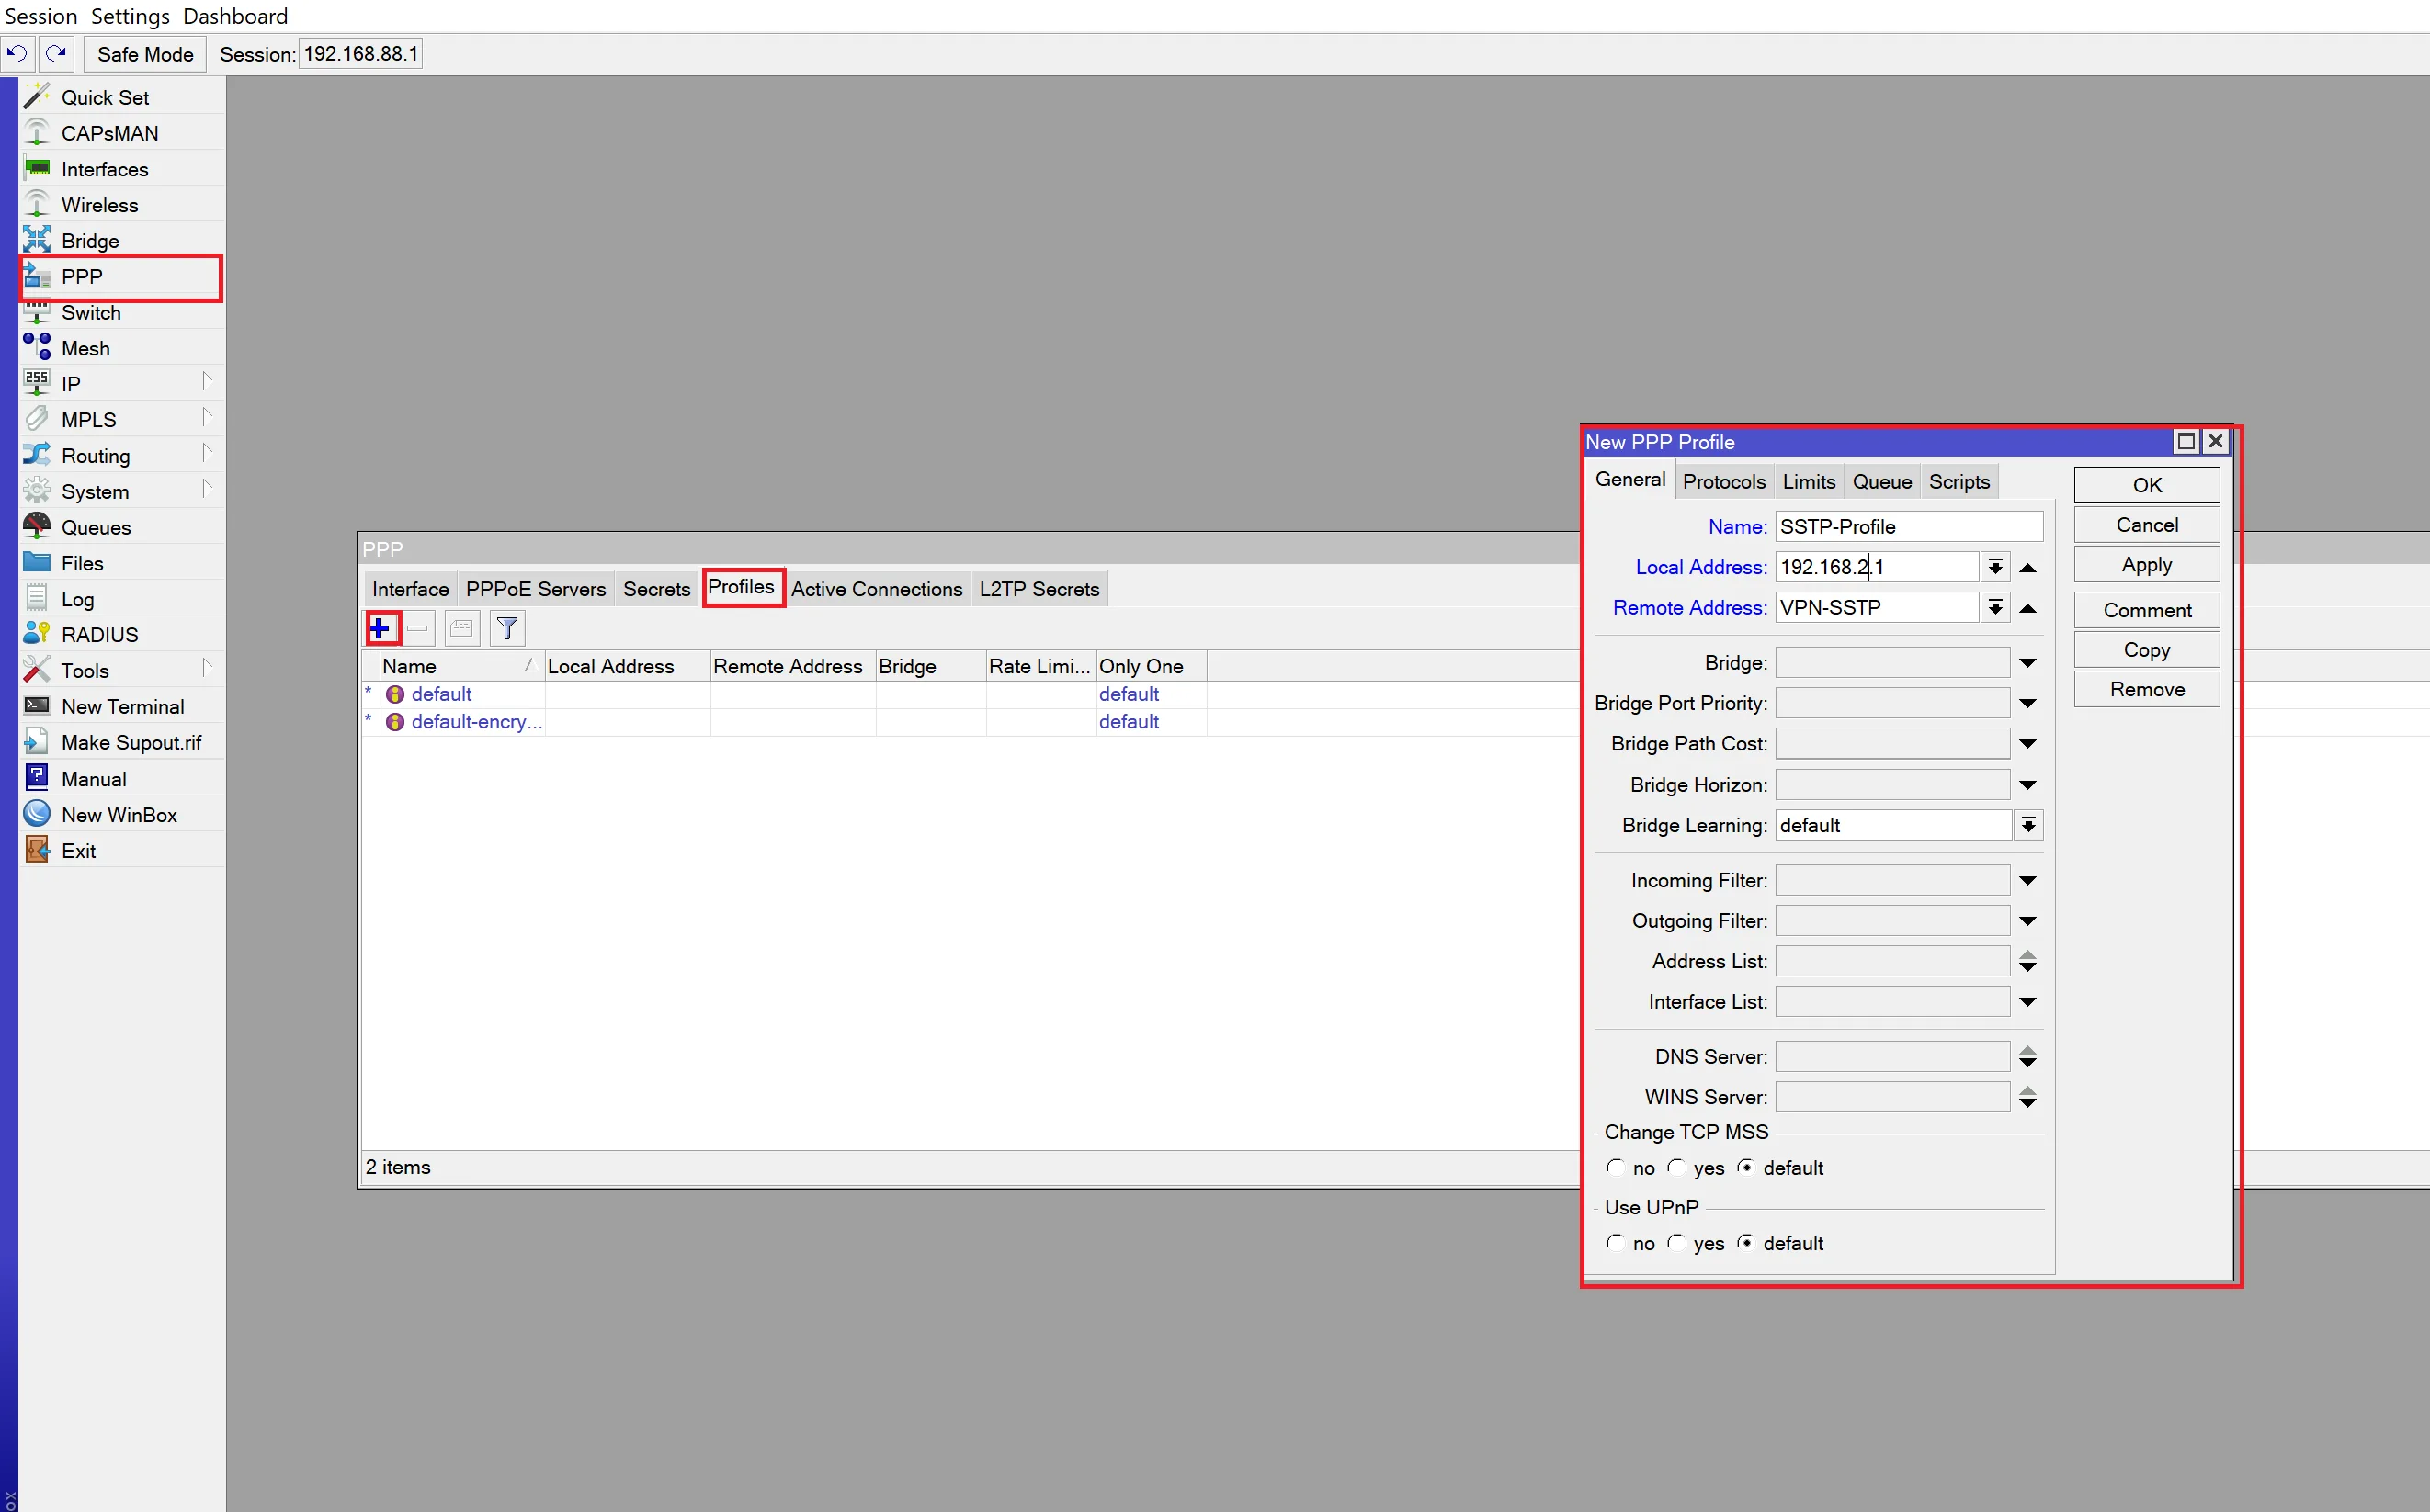Click Cancel in New PPP Profile
The image size is (2430, 1512).
pyautogui.click(x=2147, y=525)
